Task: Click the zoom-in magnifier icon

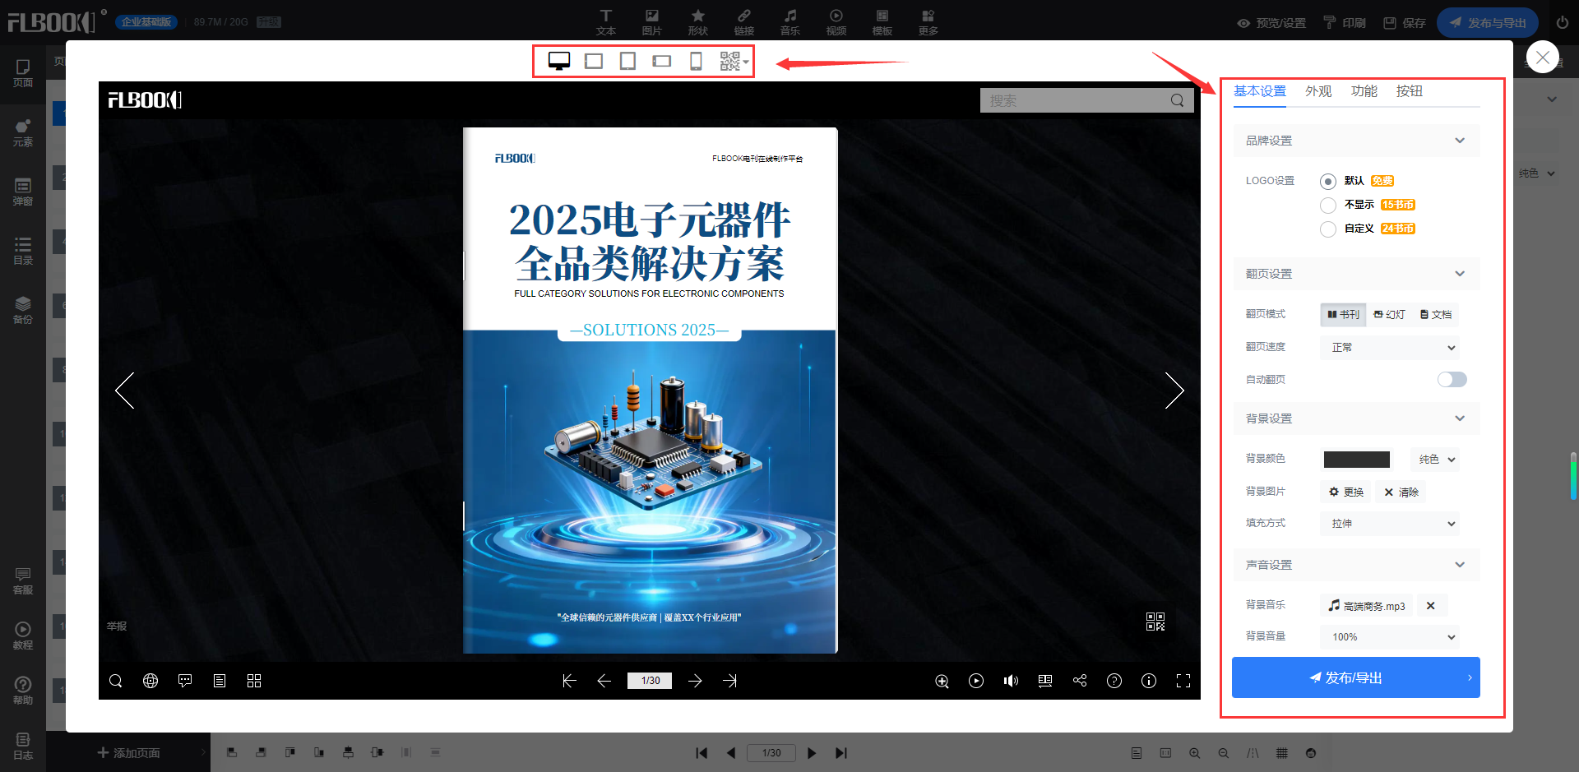Action: pos(942,681)
